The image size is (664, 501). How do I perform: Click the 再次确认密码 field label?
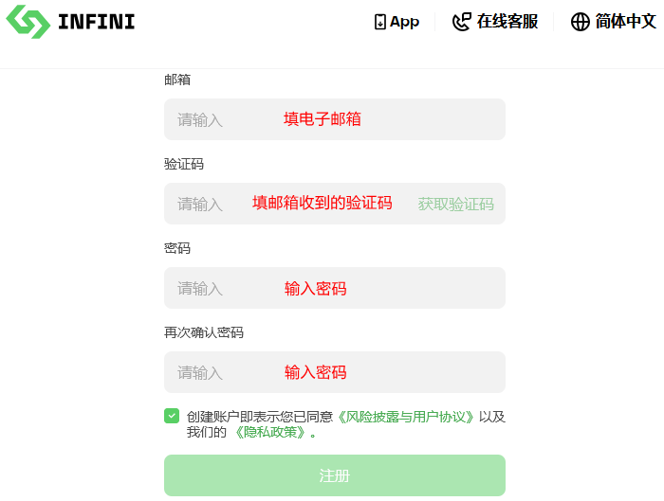pos(204,332)
